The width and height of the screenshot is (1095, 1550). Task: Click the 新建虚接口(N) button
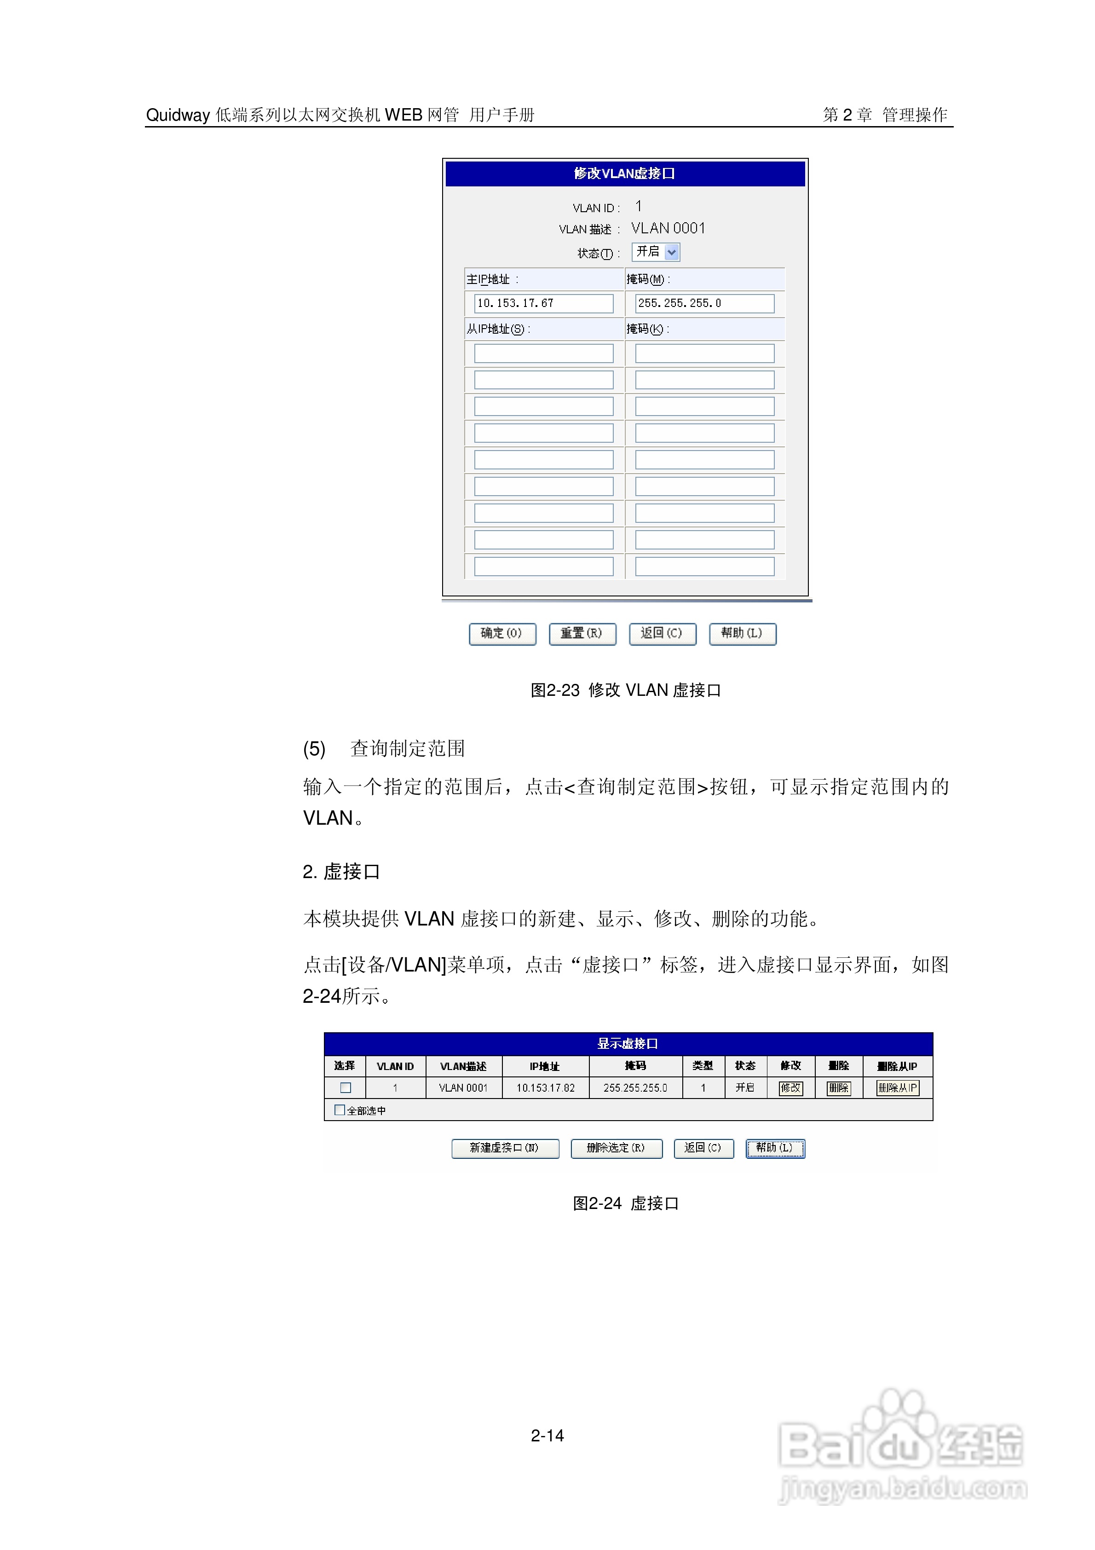(506, 1148)
